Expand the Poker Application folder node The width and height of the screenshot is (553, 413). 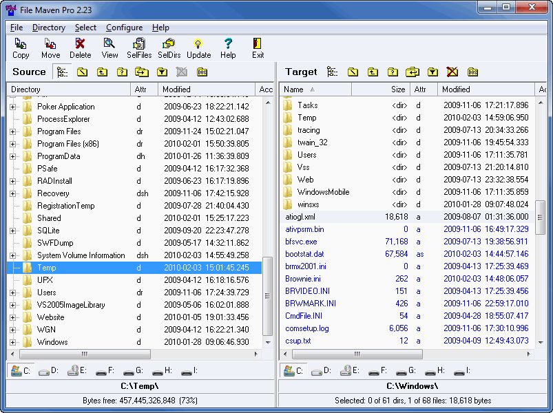pyautogui.click(x=12, y=107)
